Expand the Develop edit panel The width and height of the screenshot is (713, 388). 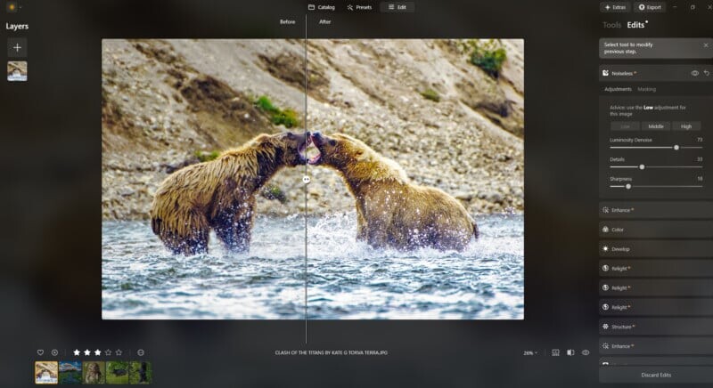[655, 249]
